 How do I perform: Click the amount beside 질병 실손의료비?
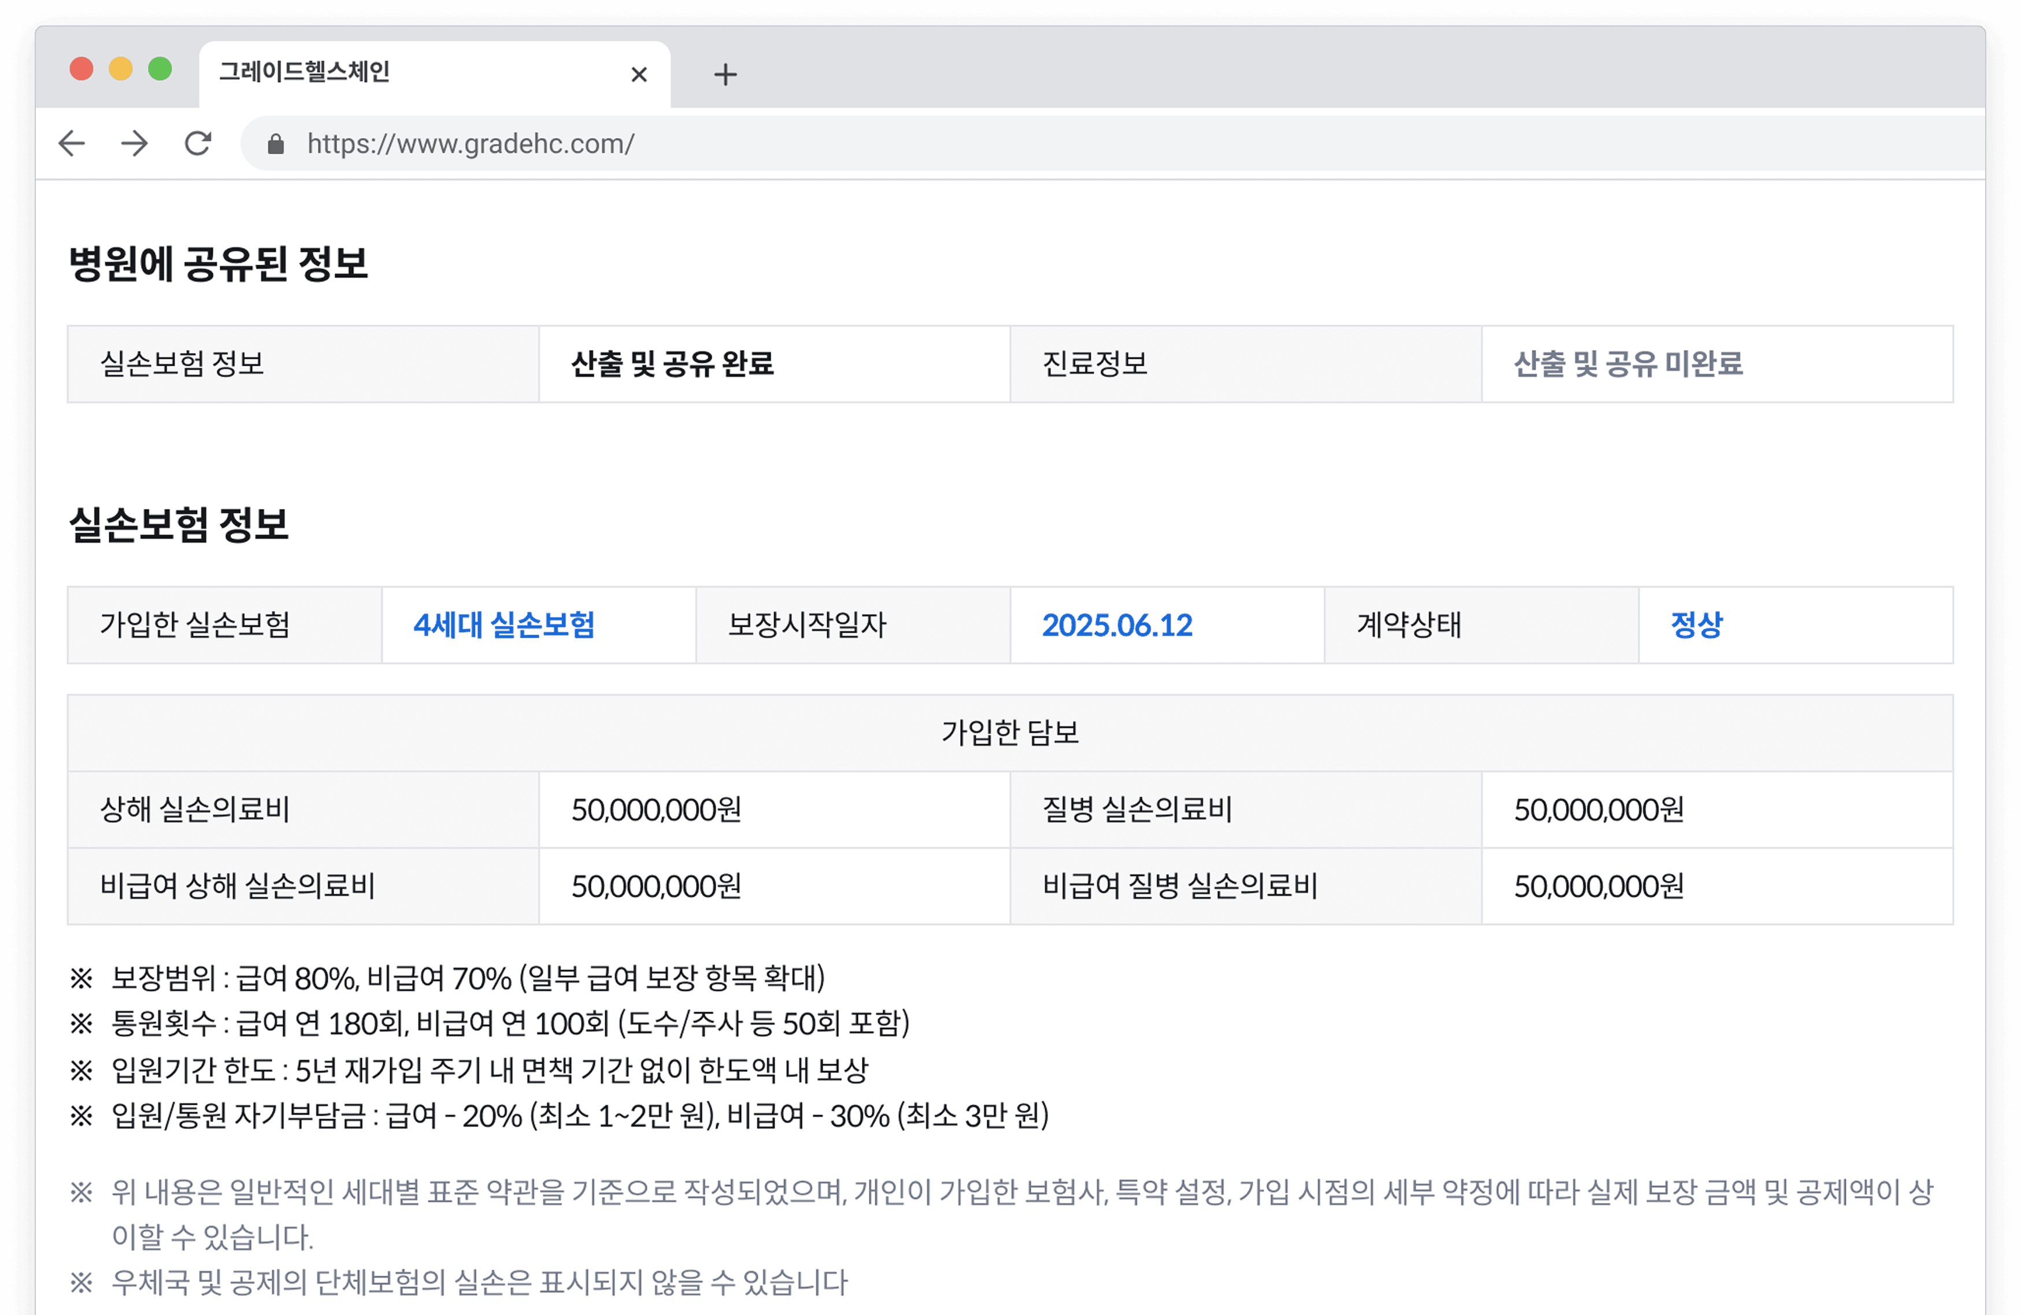click(x=1599, y=810)
